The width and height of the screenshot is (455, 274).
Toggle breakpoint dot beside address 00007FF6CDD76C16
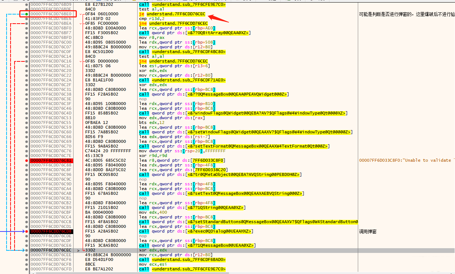(27, 61)
